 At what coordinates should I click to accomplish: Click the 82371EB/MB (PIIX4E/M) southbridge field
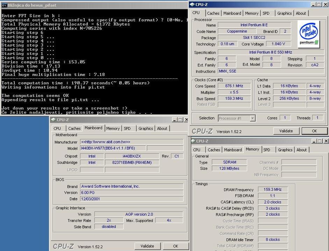coord(132,162)
